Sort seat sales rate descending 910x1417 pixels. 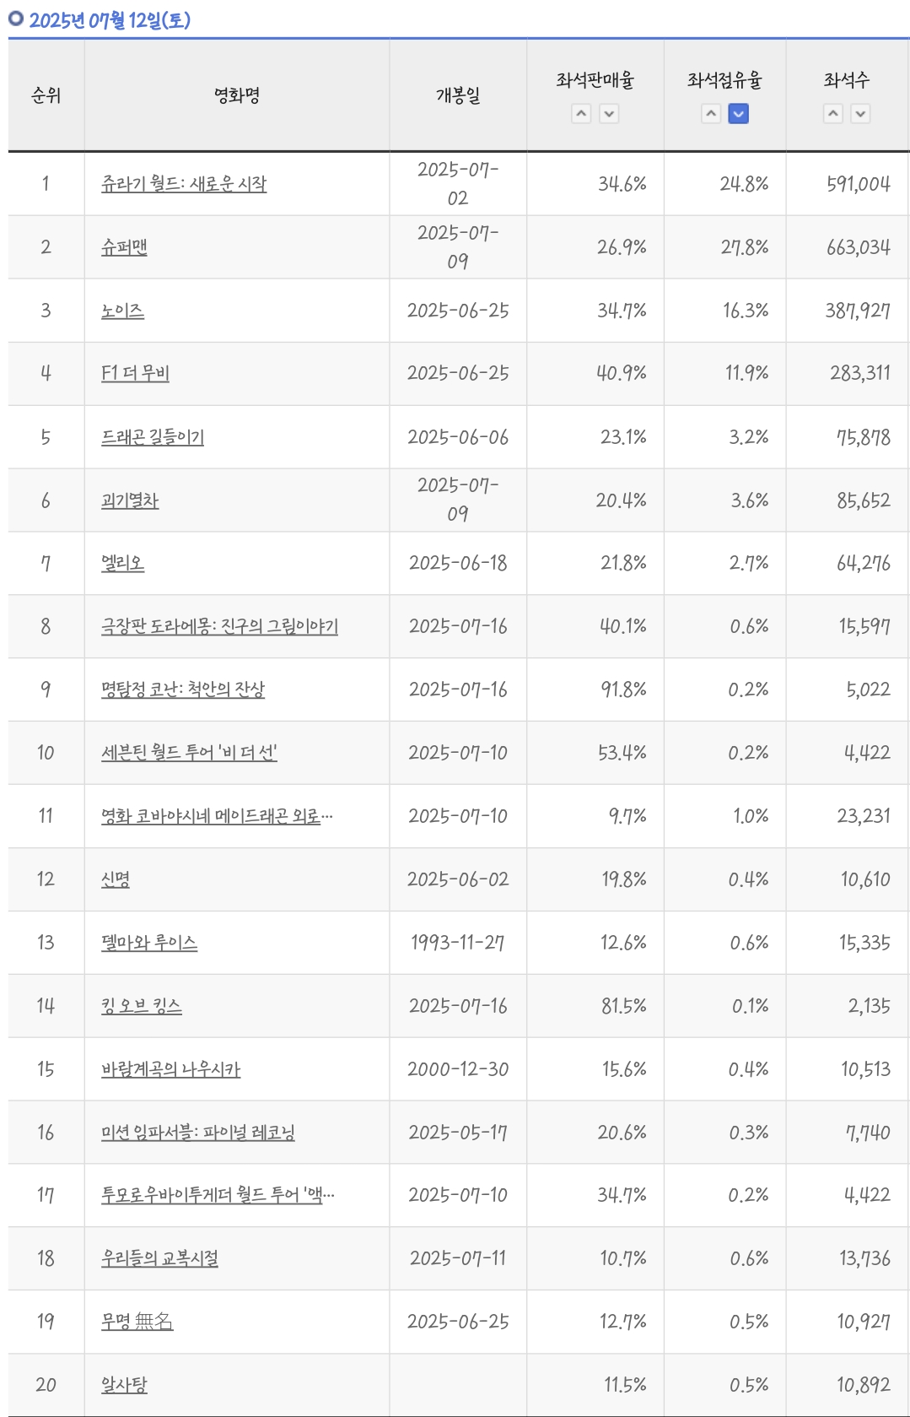[609, 113]
